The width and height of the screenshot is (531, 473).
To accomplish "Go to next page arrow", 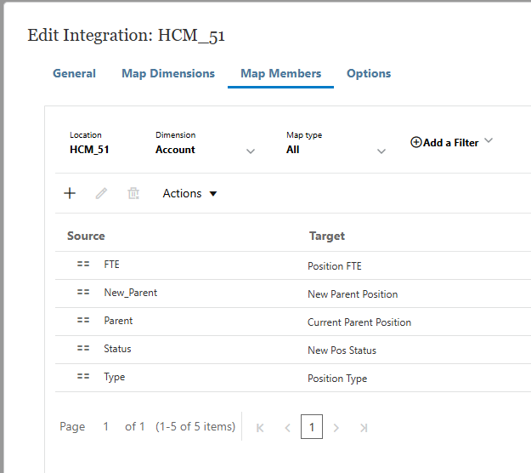I will tap(336, 428).
